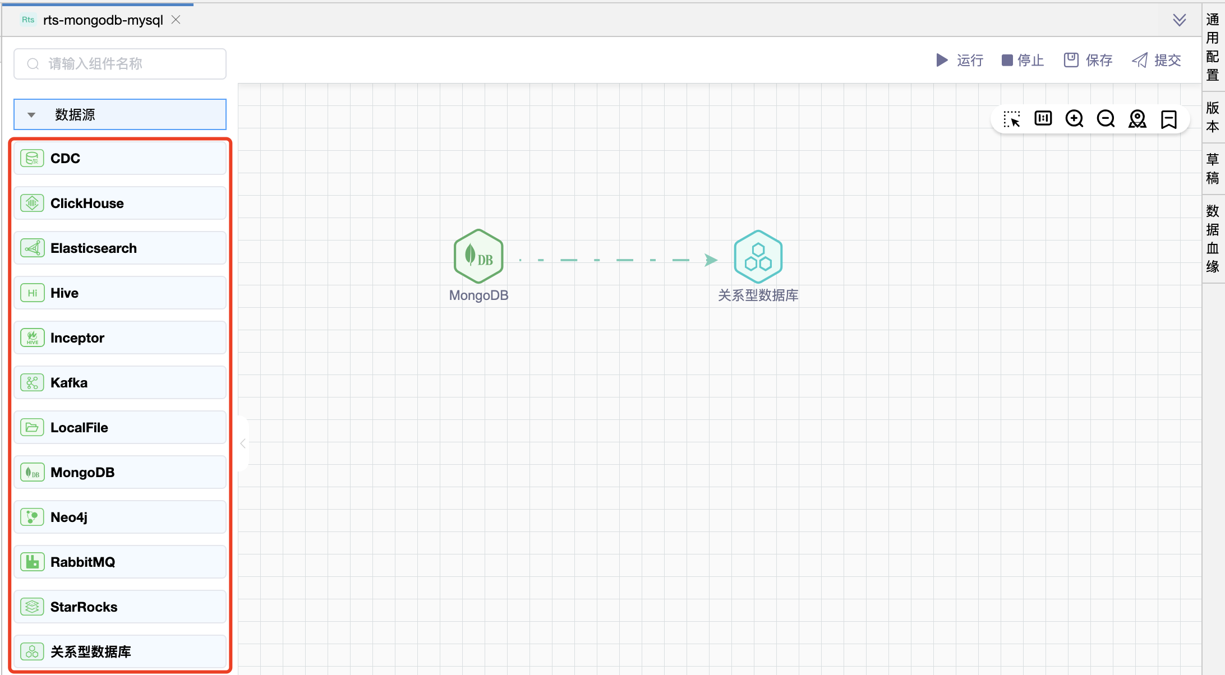Image resolution: width=1225 pixels, height=675 pixels.
Task: Click the Elasticsearch label text
Action: point(94,248)
